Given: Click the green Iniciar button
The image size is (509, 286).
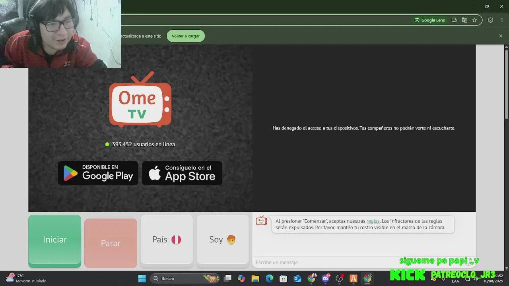Looking at the screenshot, I should pyautogui.click(x=54, y=241).
